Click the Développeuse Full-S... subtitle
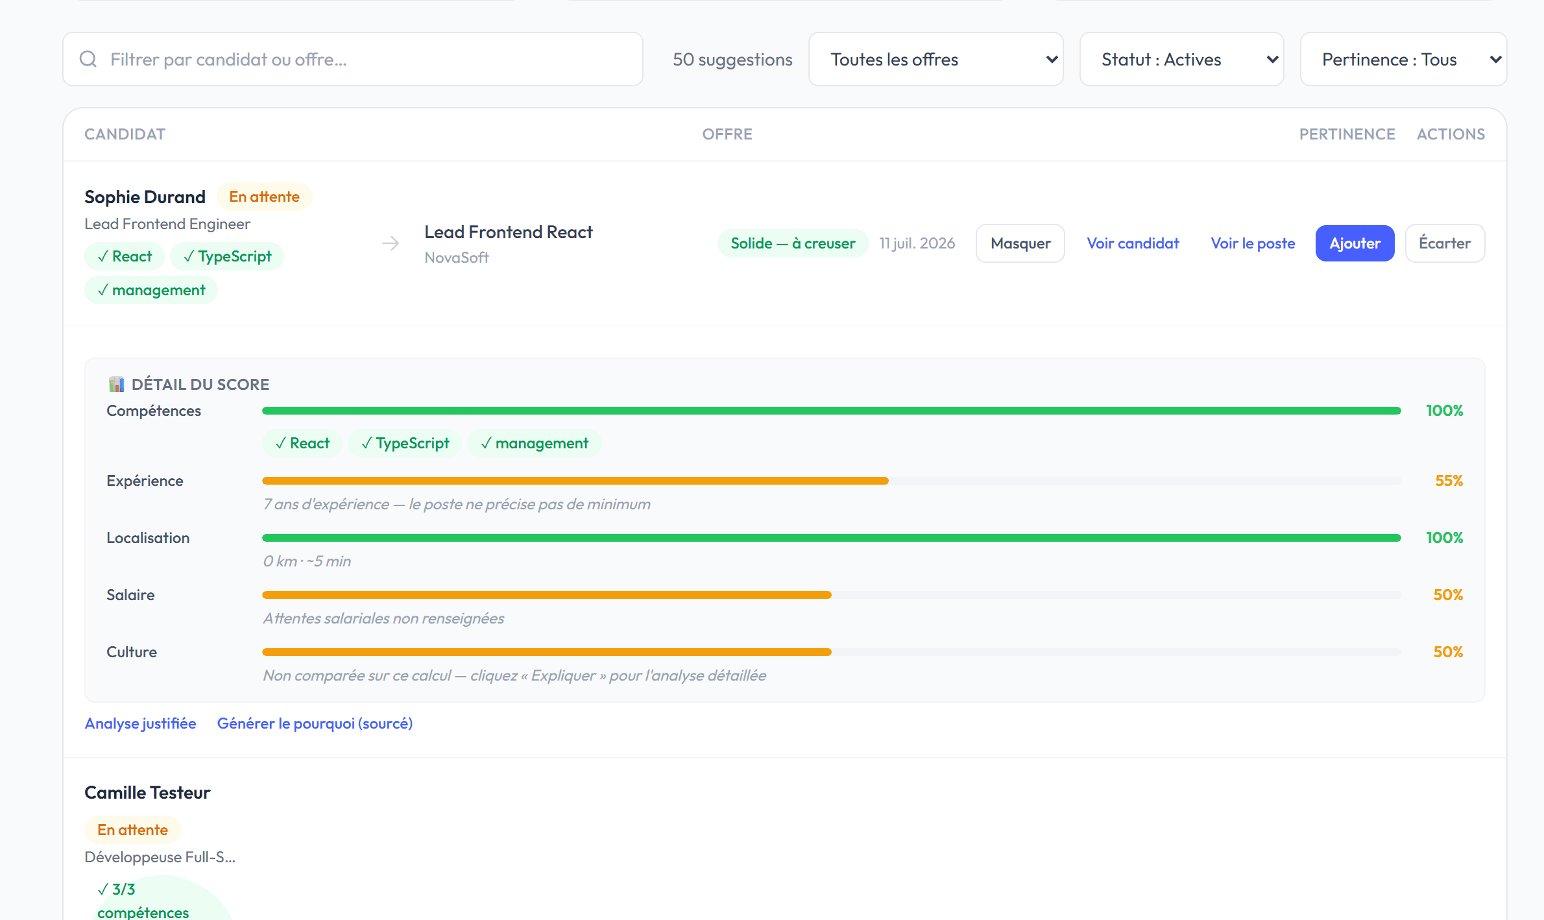Viewport: 1544px width, 920px height. pos(160,857)
